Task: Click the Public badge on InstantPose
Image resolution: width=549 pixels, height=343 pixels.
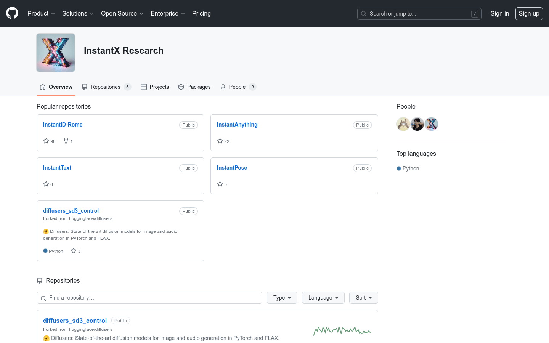Action: (362, 168)
